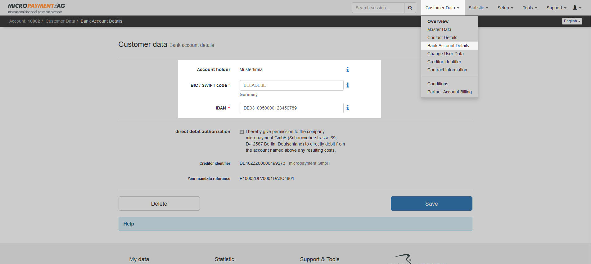Viewport: 591px width, 264px height.
Task: Open the Tools dropdown menu
Action: [x=530, y=8]
